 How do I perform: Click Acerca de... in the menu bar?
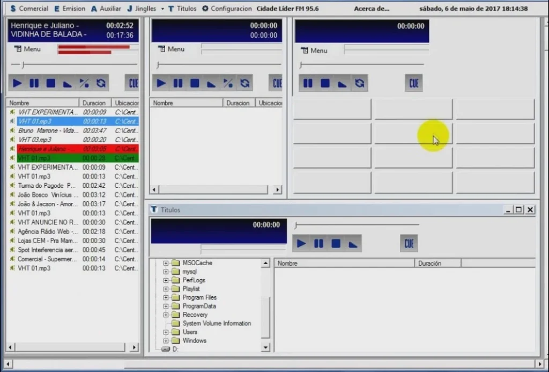pyautogui.click(x=372, y=9)
